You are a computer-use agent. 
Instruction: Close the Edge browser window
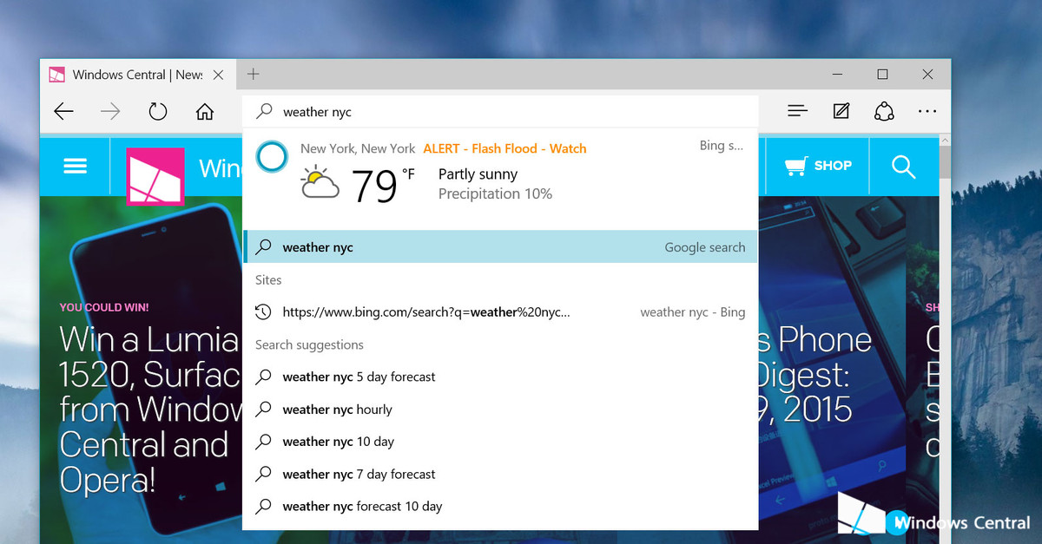927,75
